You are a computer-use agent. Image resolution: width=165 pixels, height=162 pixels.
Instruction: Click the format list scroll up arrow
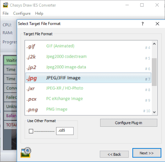pos(154,44)
